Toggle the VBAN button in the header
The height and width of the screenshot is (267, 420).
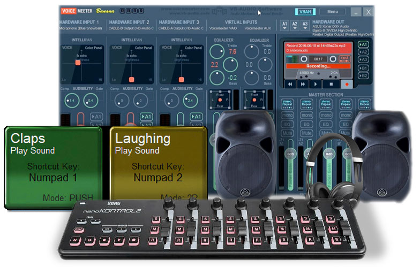pyautogui.click(x=305, y=12)
